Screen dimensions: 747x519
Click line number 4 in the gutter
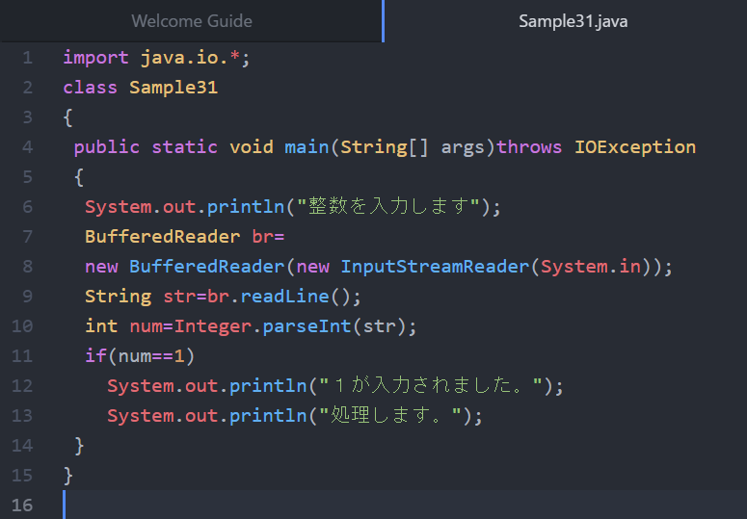coord(28,147)
